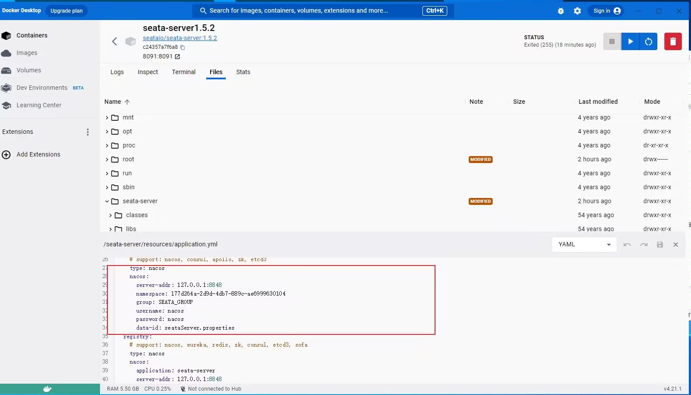
Task: Click code line 'application: seata-server'
Action: (176, 371)
